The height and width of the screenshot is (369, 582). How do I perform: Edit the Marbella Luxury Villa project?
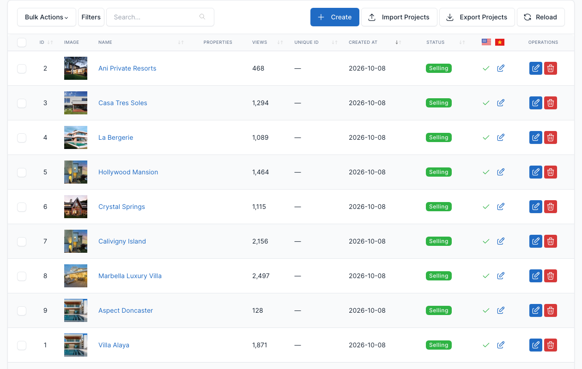coord(536,276)
